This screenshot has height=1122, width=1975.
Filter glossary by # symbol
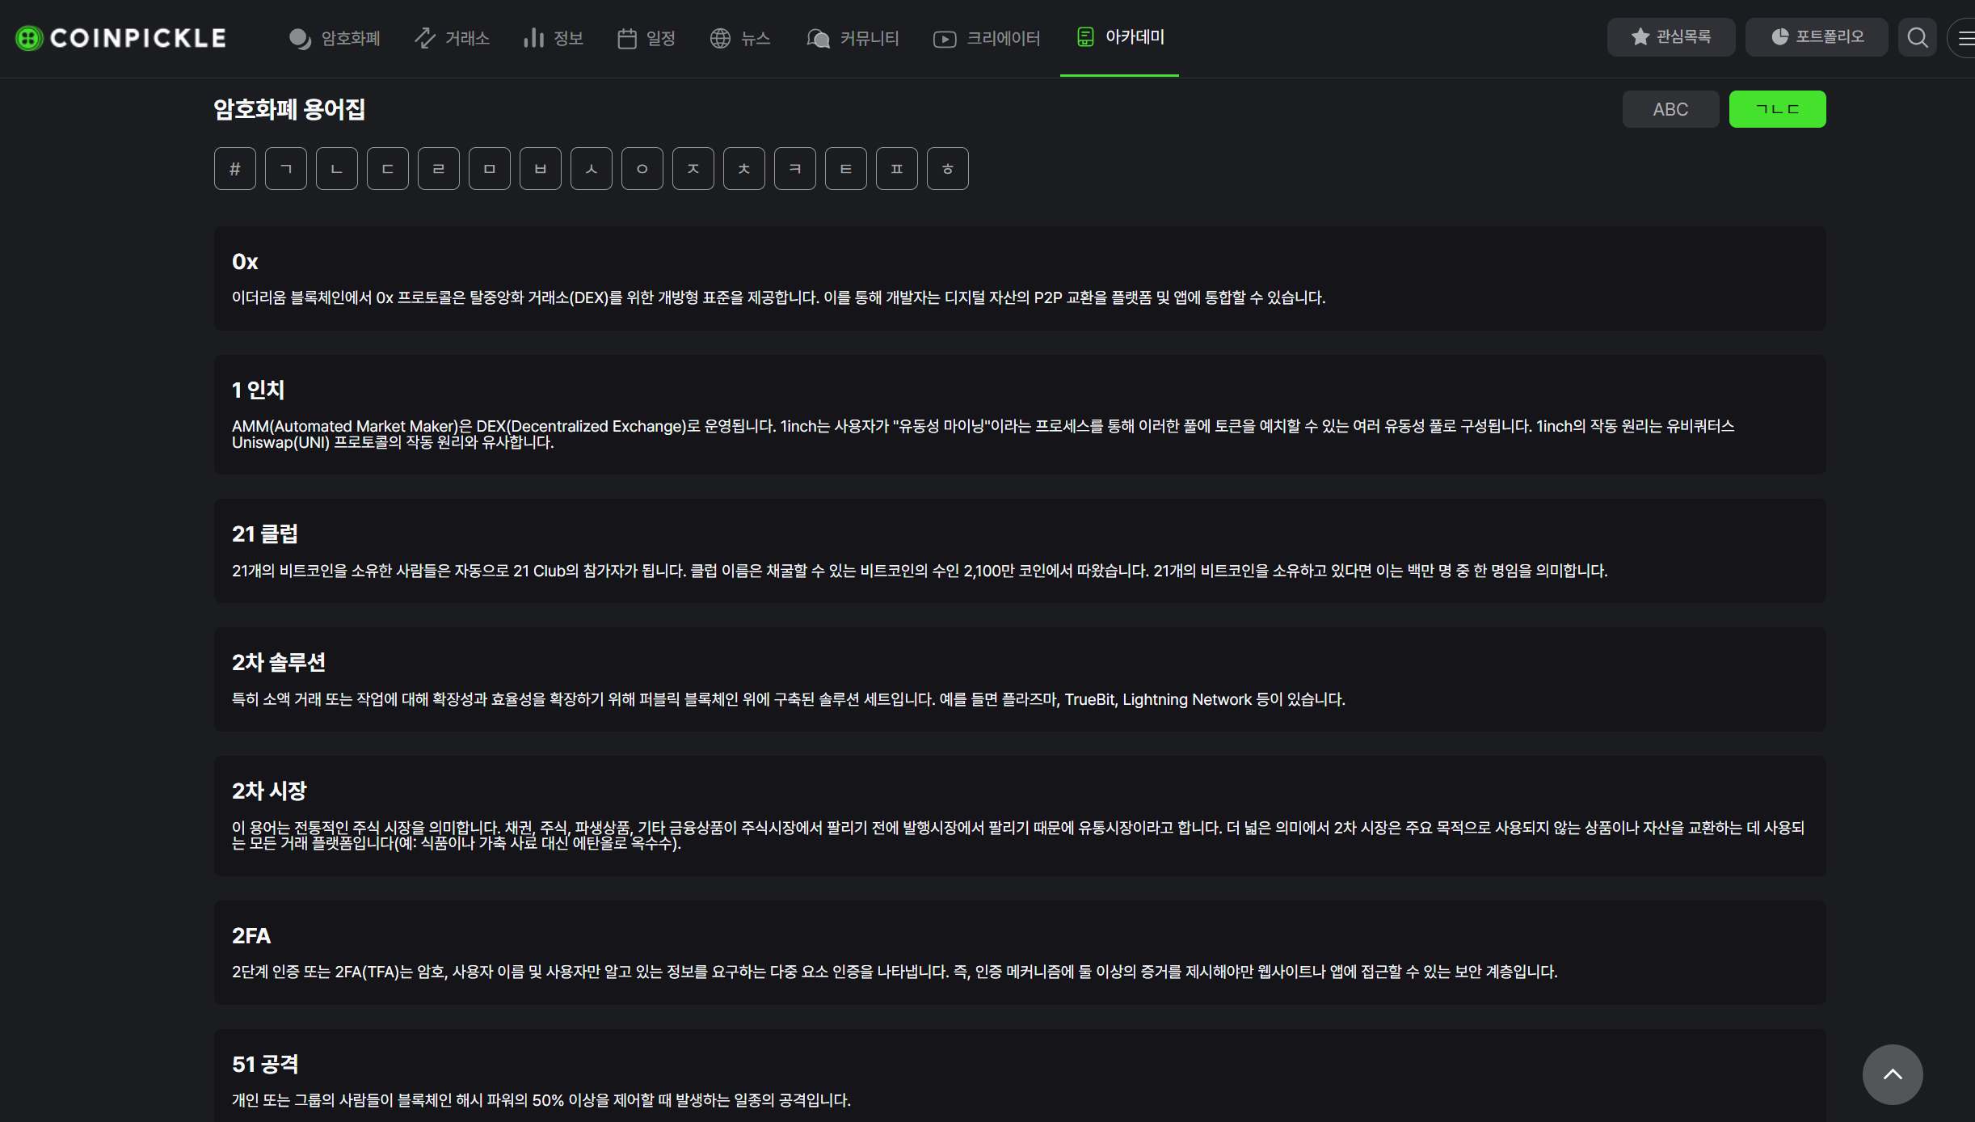tap(235, 168)
